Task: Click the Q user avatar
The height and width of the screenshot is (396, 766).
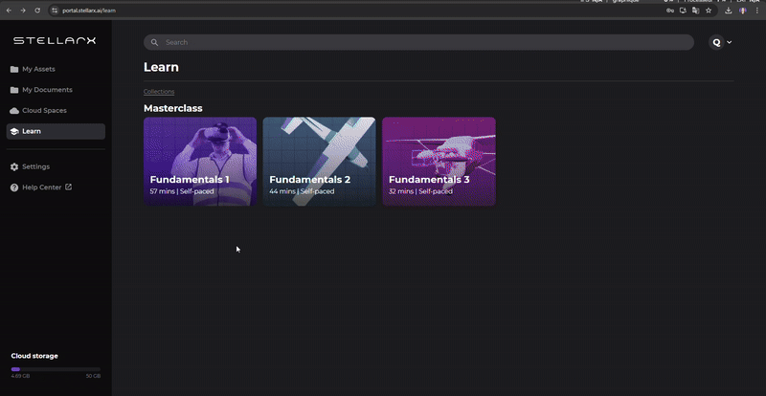Action: [x=716, y=42]
